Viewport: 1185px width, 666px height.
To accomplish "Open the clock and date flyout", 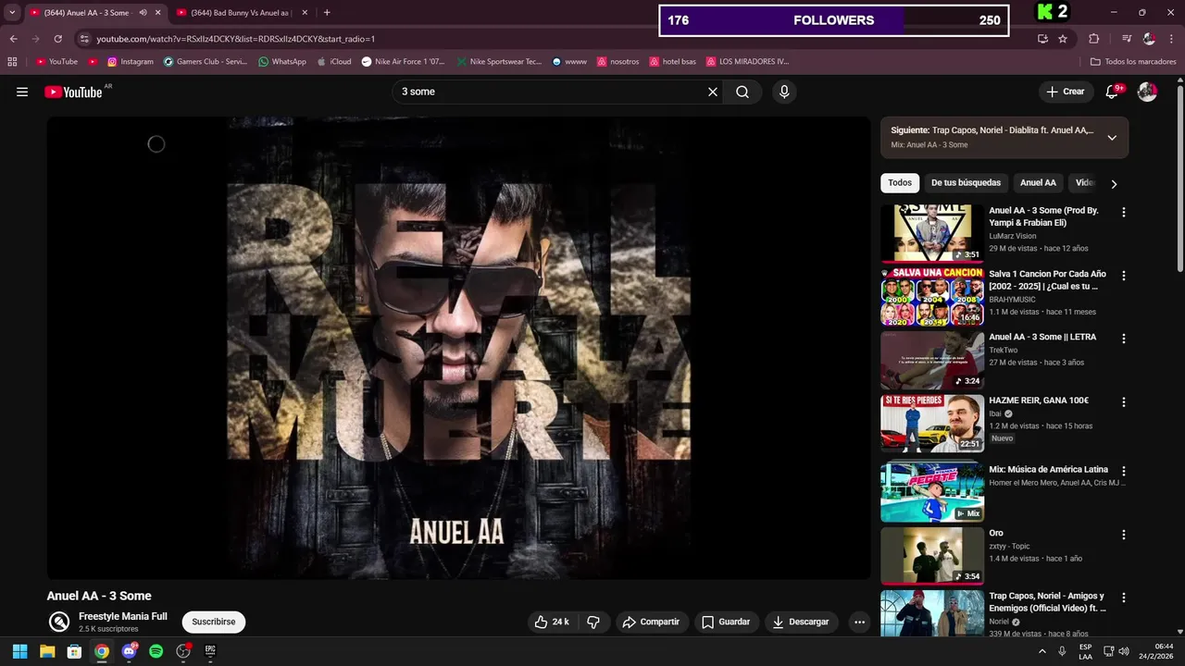I will pos(1155,651).
